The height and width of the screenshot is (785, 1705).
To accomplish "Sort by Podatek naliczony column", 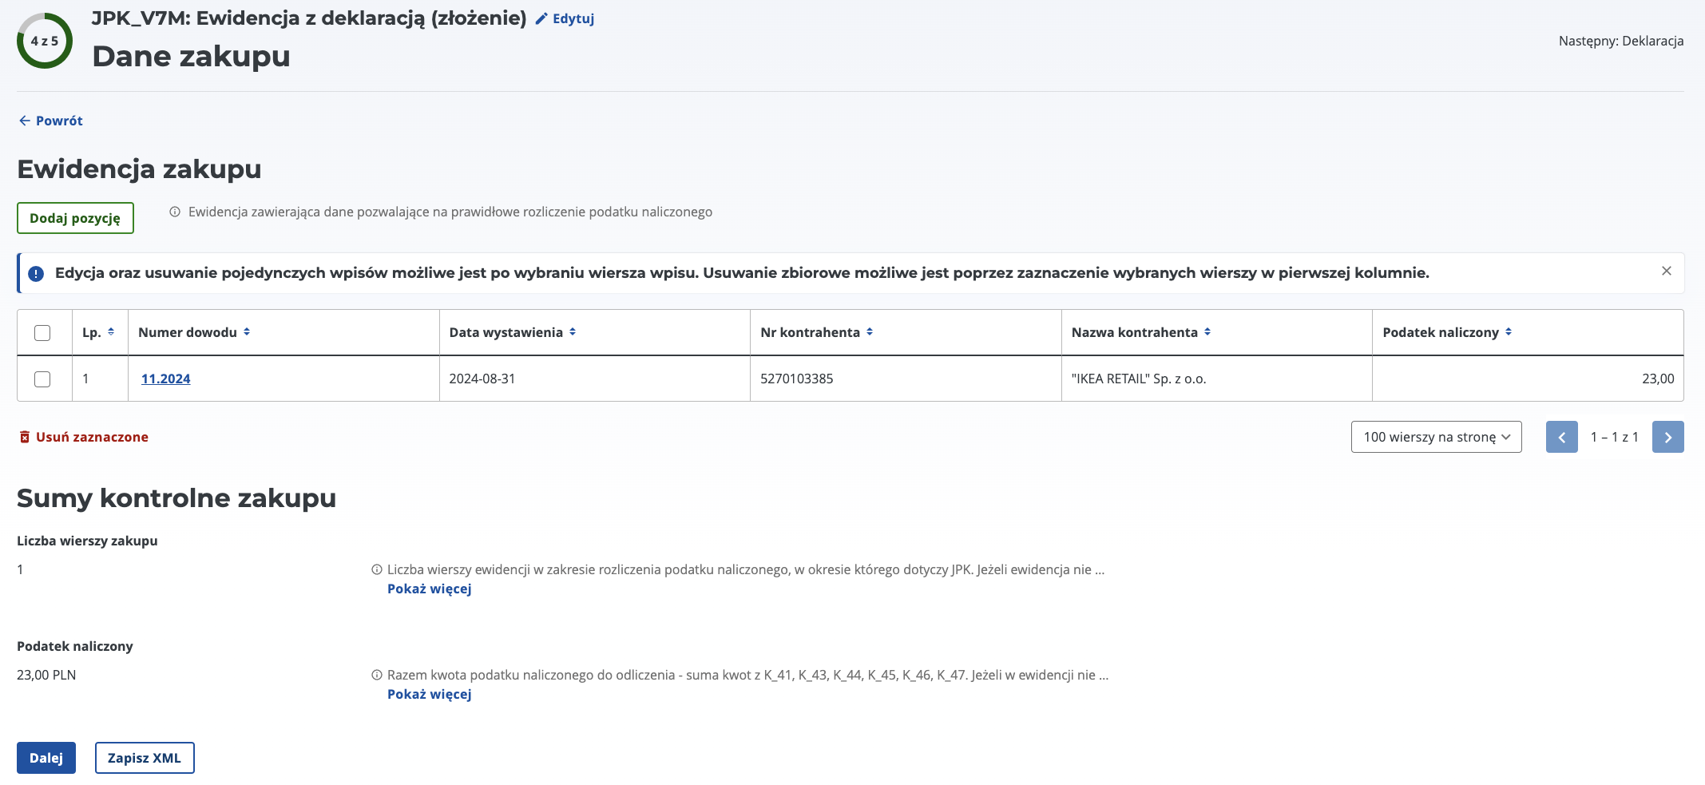I will tap(1509, 332).
